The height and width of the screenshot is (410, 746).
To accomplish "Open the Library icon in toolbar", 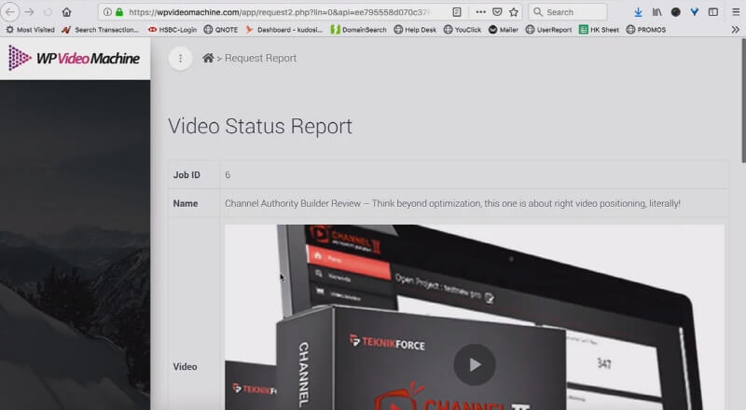I will [x=656, y=12].
